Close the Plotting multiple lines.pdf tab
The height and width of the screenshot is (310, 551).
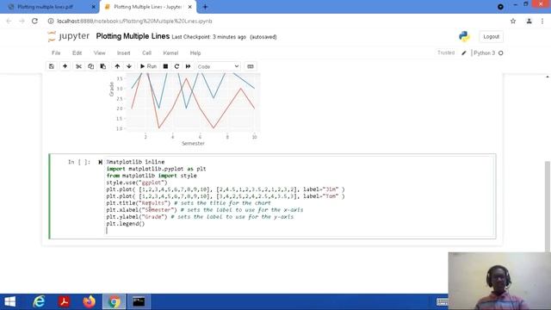(94, 7)
